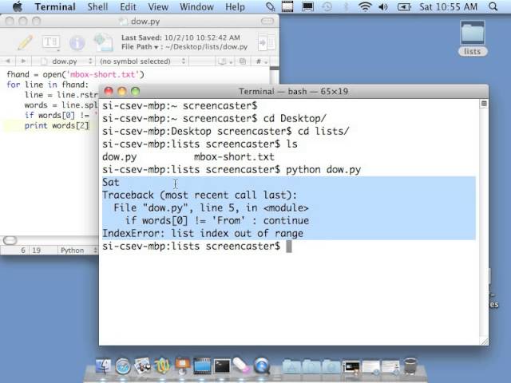Open the View menu

point(158,7)
